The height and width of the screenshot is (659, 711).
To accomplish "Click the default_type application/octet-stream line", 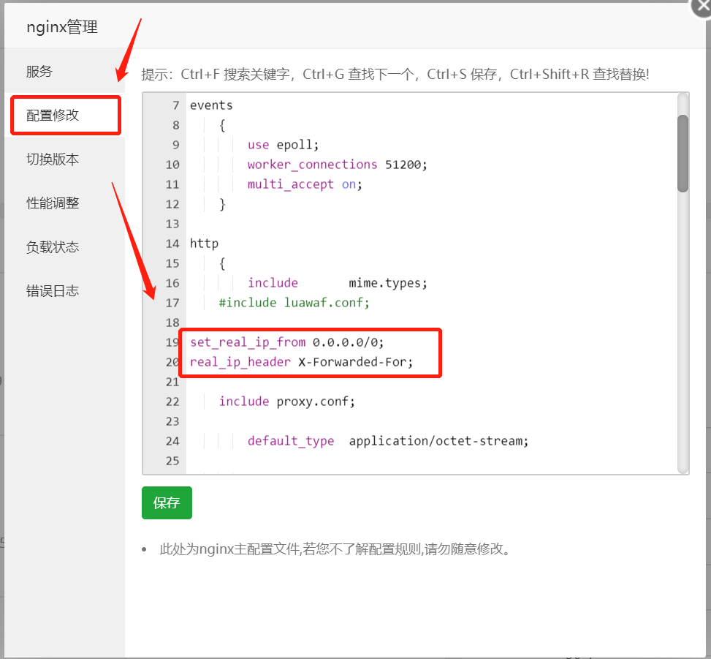I will [x=388, y=441].
